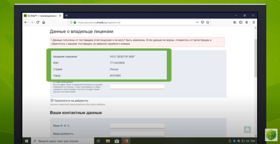Open a new tab with the plus button
Image resolution: width=280 pixels, height=144 pixels.
[66, 16]
